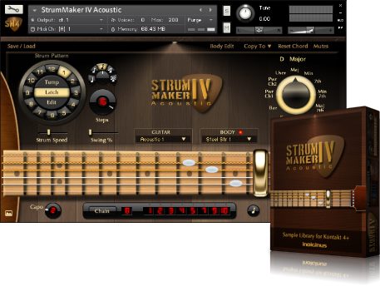This screenshot has height=301, width=380.
Task: Switch strum mode to Edit
Action: (x=52, y=102)
